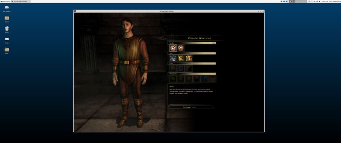This screenshot has width=341, height=143.
Task: Click the male character model preview
Action: [x=131, y=72]
